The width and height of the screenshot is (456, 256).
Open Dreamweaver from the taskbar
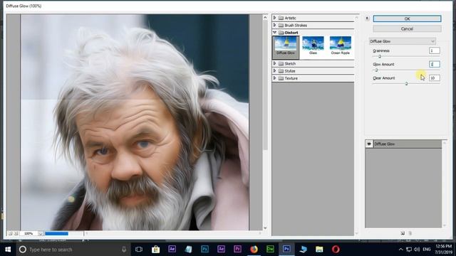tap(270, 249)
